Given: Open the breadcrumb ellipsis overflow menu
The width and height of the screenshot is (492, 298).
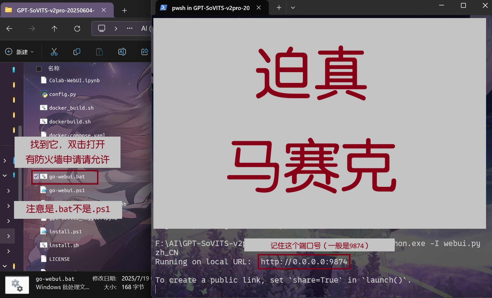Looking at the screenshot, I should [x=130, y=29].
